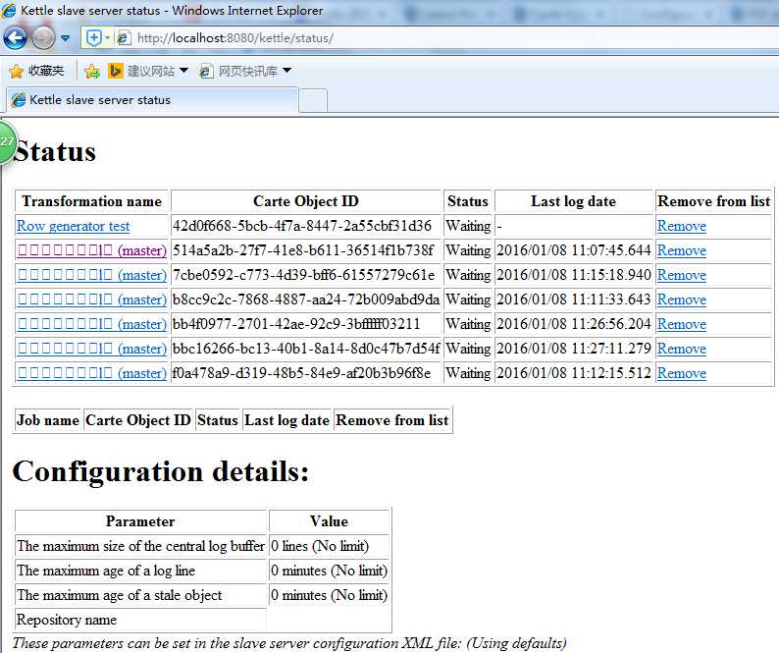Remove transformation with ID starting f0a478a9
The height and width of the screenshot is (653, 779).
[x=682, y=373]
